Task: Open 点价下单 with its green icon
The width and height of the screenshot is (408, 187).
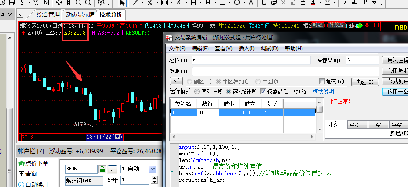Action: (33, 163)
